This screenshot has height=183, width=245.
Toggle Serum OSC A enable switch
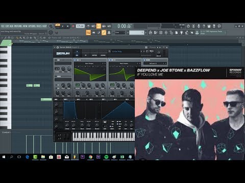point(75,60)
